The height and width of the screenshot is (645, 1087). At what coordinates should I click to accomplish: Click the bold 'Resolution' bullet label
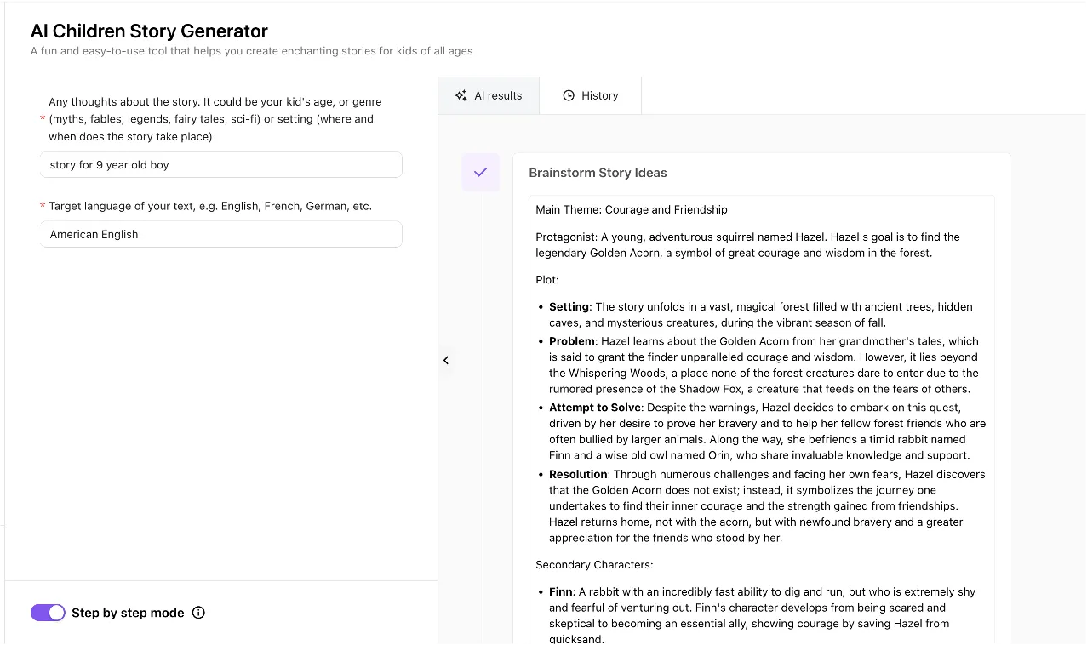(578, 474)
